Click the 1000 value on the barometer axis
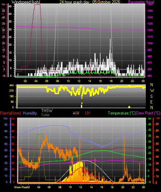 coord(150,43)
